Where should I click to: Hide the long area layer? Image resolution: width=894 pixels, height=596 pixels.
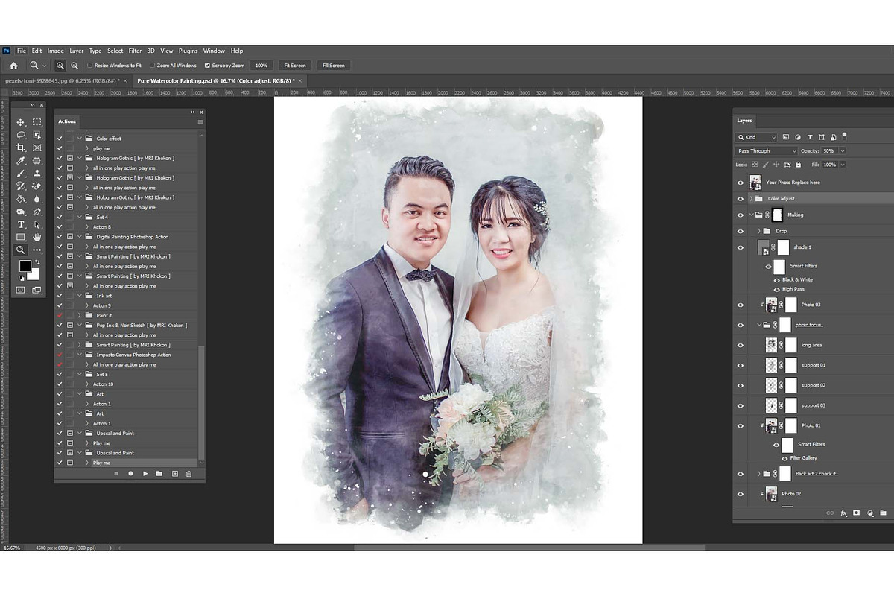coord(741,345)
